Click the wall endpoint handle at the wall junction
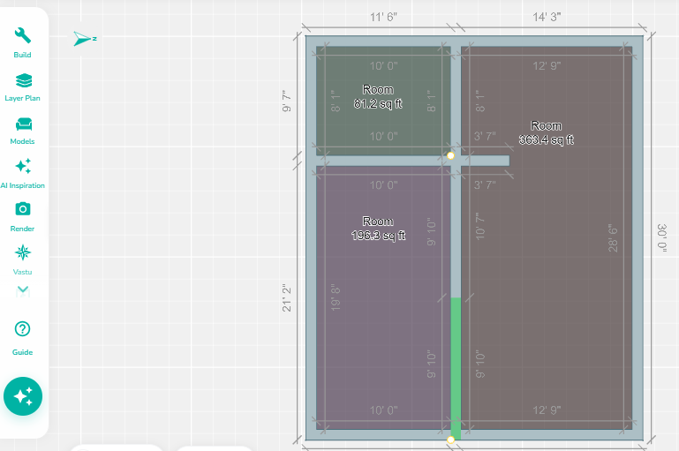Viewport: 679px width, 451px height. click(450, 155)
